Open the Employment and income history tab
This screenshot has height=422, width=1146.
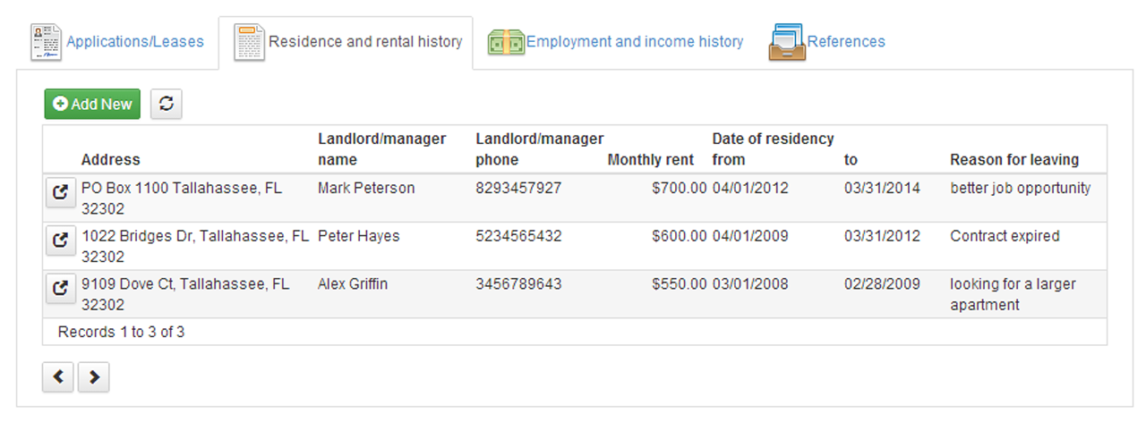pyautogui.click(x=634, y=42)
